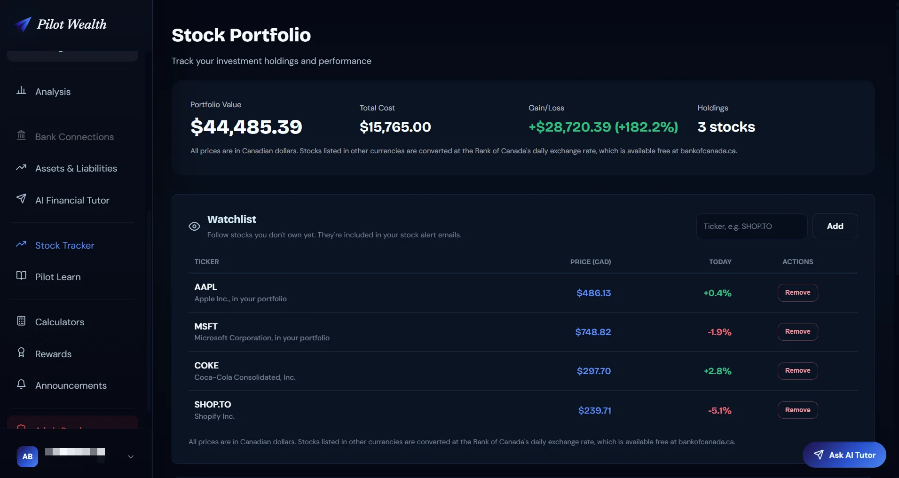Click the plane icon in Ask AI Tutor

819,454
